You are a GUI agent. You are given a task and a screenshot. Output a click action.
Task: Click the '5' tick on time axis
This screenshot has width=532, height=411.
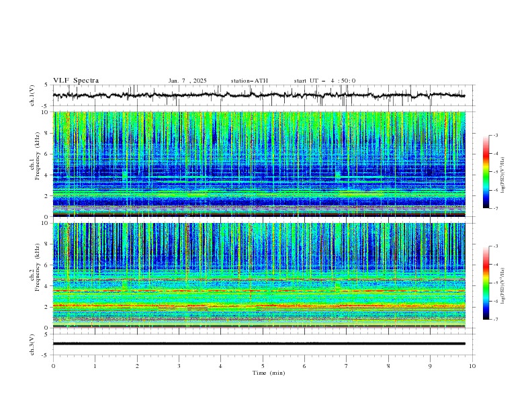pyautogui.click(x=263, y=366)
